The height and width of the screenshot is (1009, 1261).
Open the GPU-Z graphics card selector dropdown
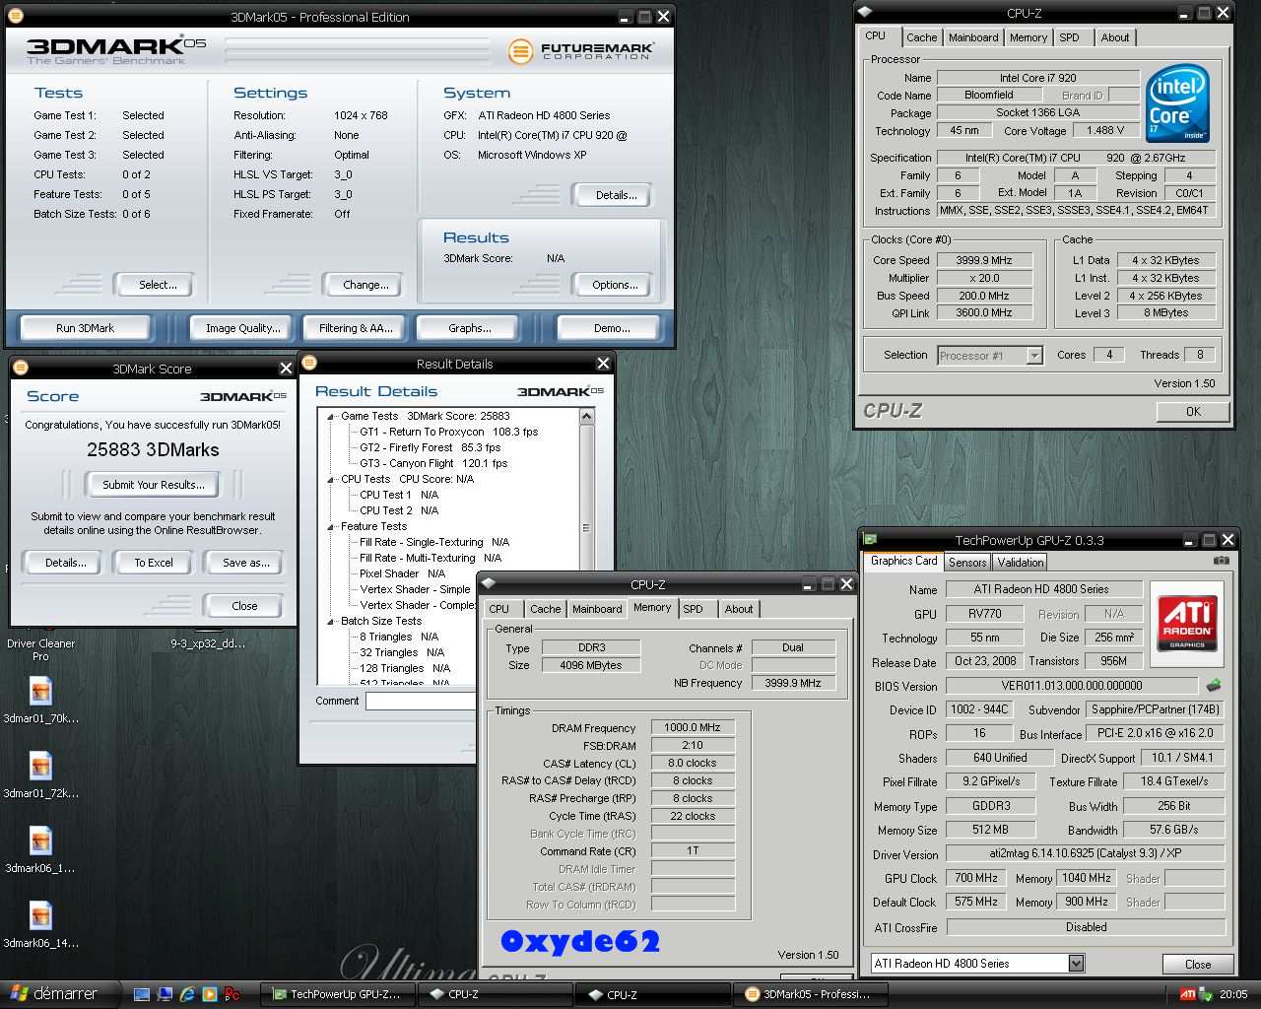pyautogui.click(x=1076, y=963)
